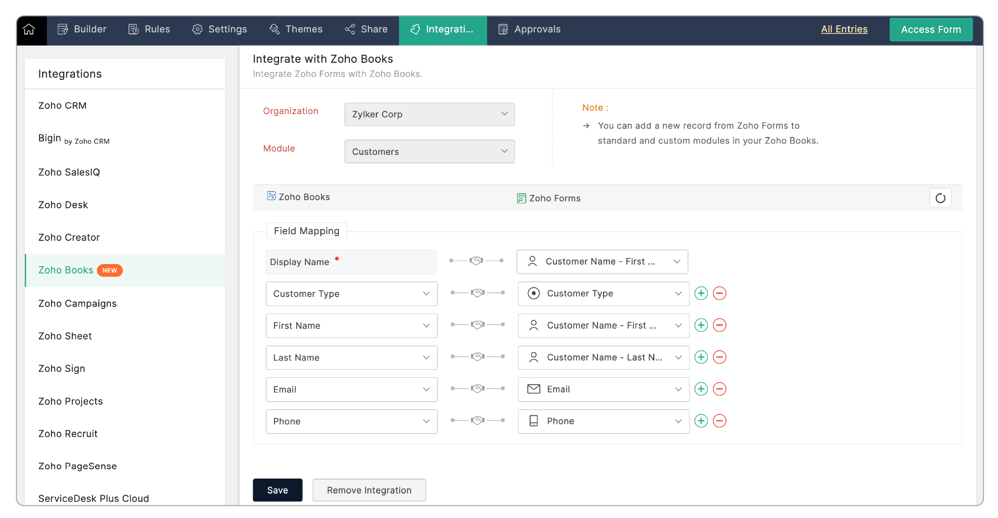998x518 pixels.
Task: Add a row after Customer Type mapping
Action: 701,293
